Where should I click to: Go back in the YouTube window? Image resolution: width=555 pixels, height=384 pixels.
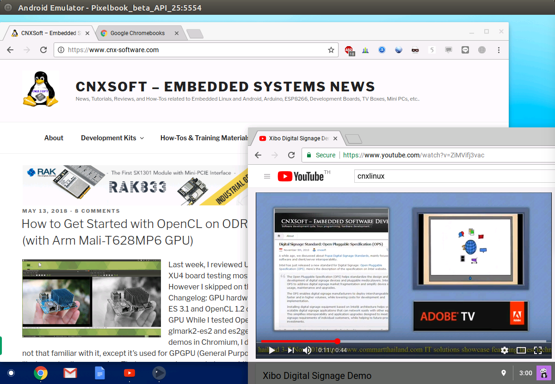pyautogui.click(x=258, y=155)
